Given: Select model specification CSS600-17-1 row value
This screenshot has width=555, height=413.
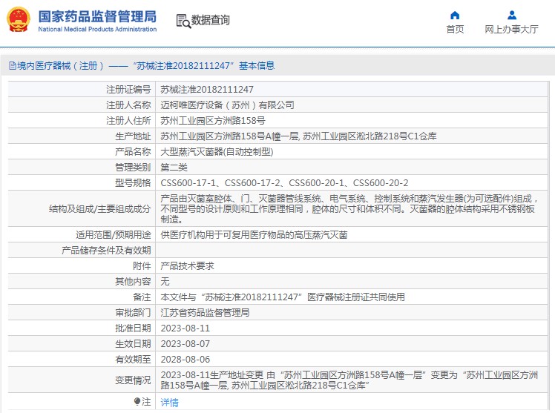Looking at the screenshot, I should click(x=284, y=183).
